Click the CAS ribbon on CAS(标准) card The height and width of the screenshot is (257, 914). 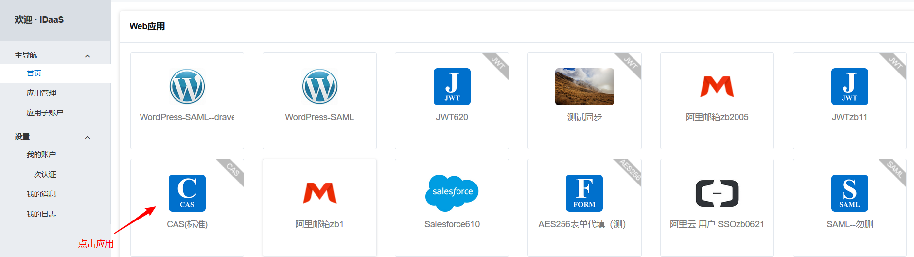[x=233, y=170]
